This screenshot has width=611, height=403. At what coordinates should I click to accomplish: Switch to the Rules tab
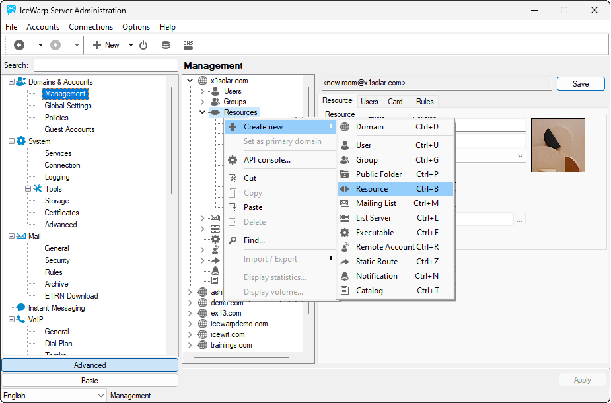click(x=424, y=101)
